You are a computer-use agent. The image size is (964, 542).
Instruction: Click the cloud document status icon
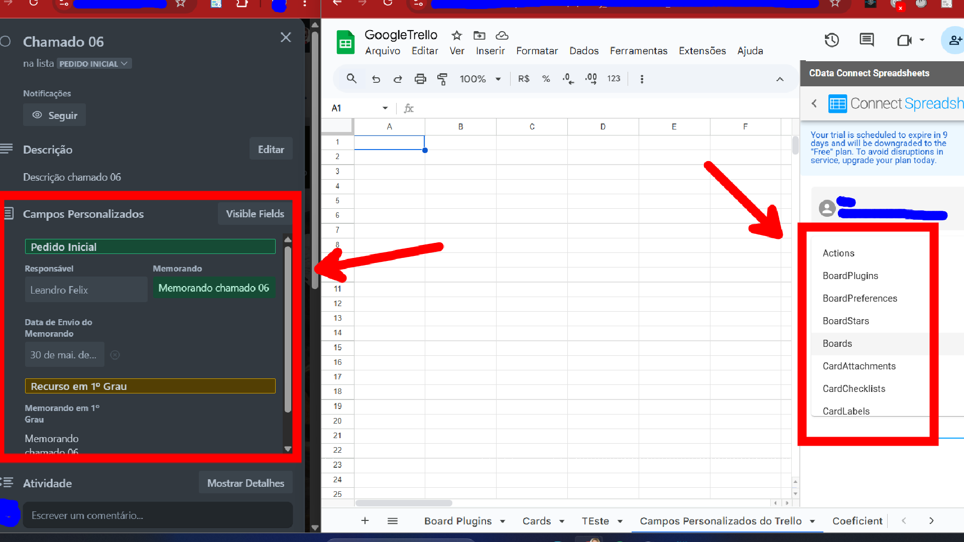(x=502, y=36)
